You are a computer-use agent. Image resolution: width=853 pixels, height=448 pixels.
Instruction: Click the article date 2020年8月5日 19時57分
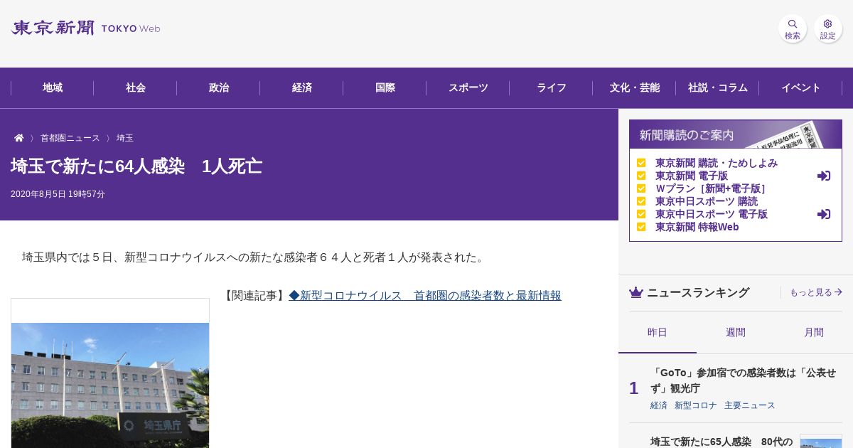pos(58,194)
